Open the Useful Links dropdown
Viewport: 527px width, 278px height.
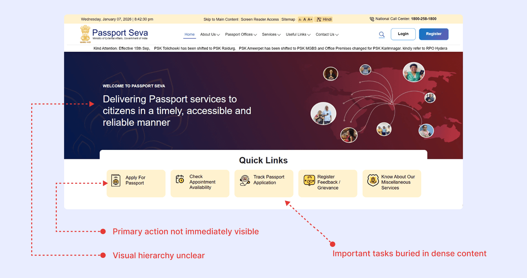click(298, 34)
